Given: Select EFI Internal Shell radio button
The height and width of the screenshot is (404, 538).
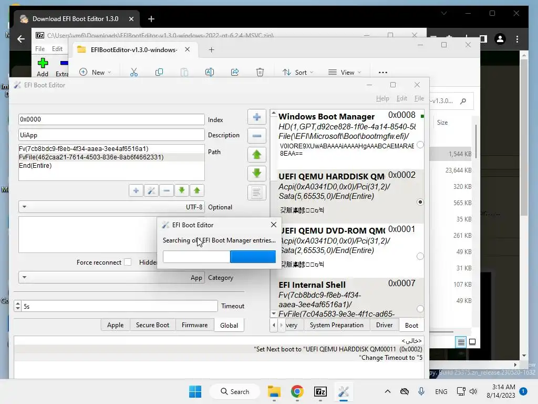Looking at the screenshot, I should (420, 309).
